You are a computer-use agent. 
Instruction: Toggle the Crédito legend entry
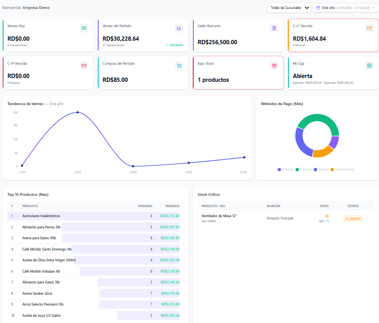point(285,169)
